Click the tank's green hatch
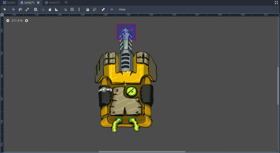The height and width of the screenshot is (153, 280). pos(132,91)
